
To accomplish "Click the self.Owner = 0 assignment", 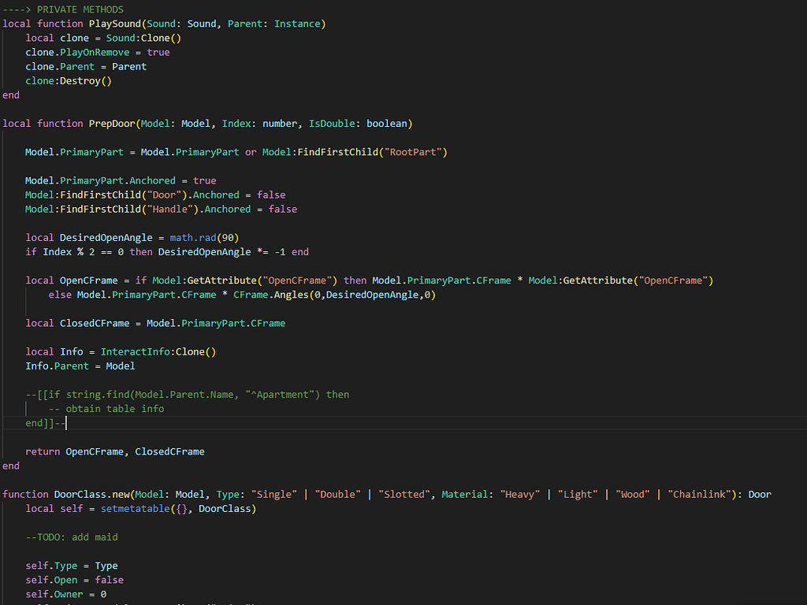I will pyautogui.click(x=65, y=594).
